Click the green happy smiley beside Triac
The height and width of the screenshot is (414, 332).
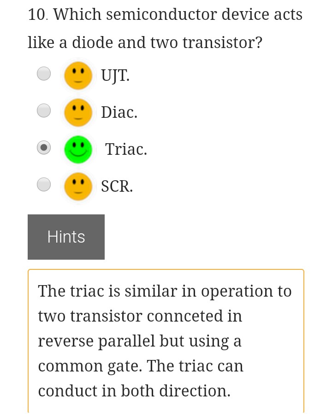[78, 149]
